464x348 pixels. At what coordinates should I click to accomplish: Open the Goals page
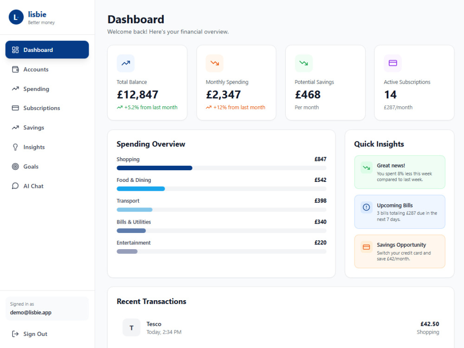[x=47, y=167]
